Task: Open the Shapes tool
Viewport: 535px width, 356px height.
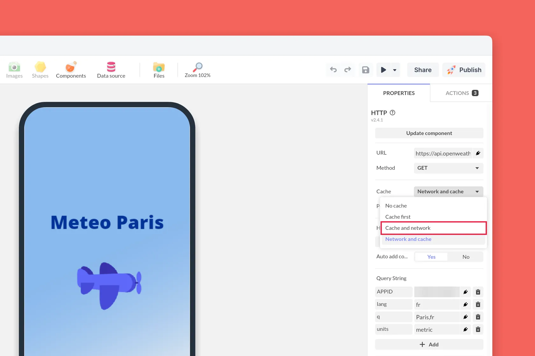Action: click(40, 70)
